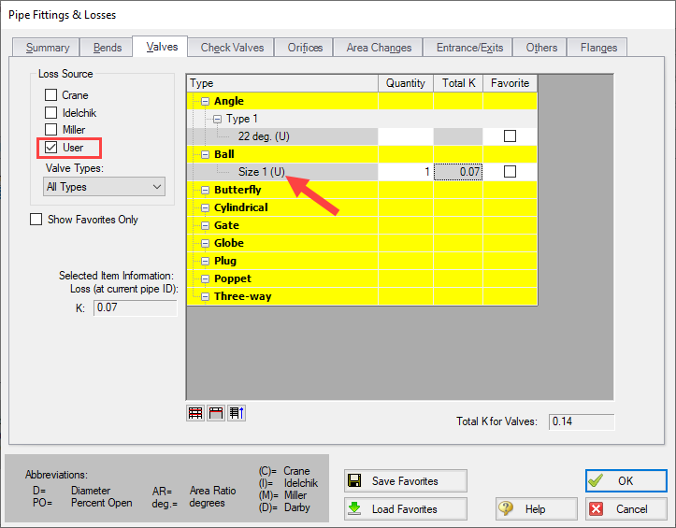Open the Valve Types dropdown

point(104,187)
